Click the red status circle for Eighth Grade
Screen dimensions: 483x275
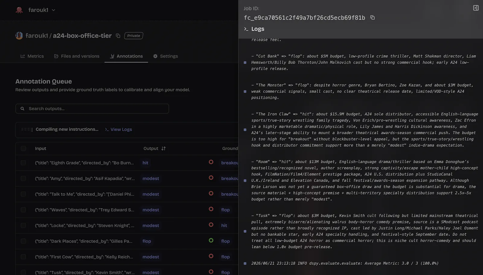coord(211,162)
